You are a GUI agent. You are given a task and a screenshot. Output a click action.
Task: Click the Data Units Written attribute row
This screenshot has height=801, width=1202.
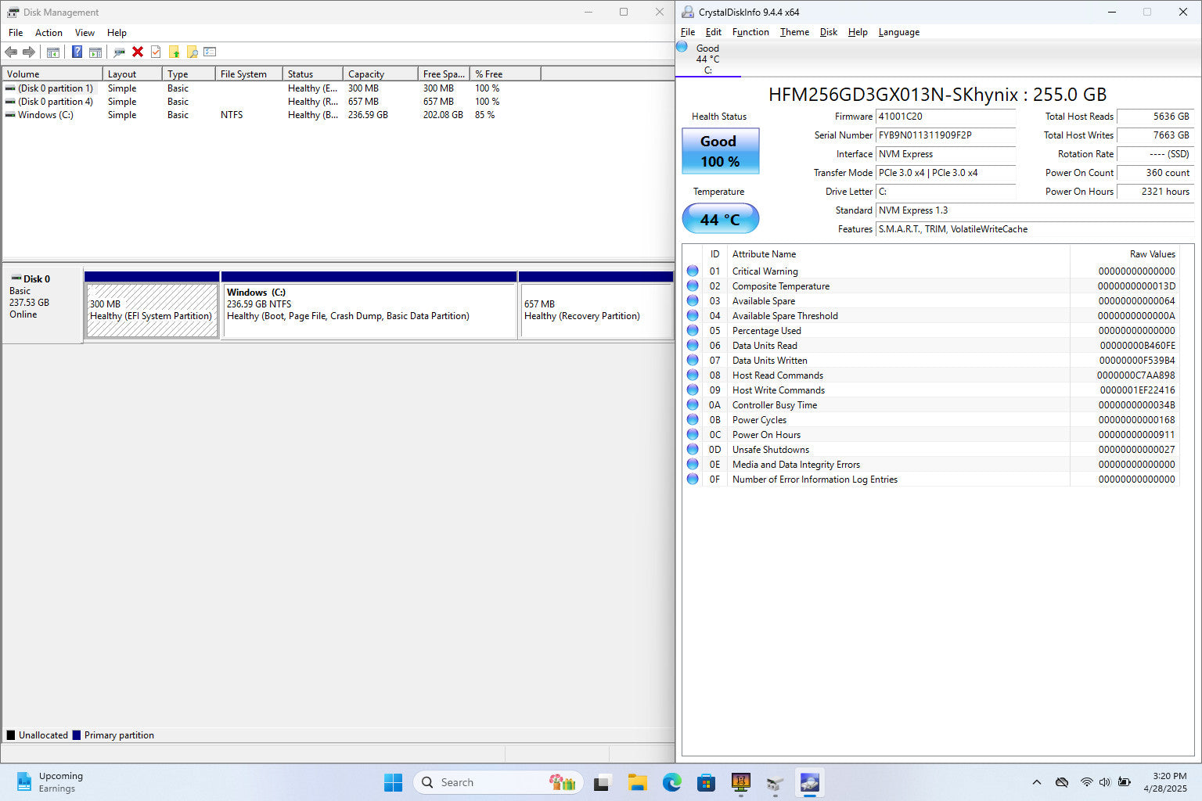(x=930, y=361)
